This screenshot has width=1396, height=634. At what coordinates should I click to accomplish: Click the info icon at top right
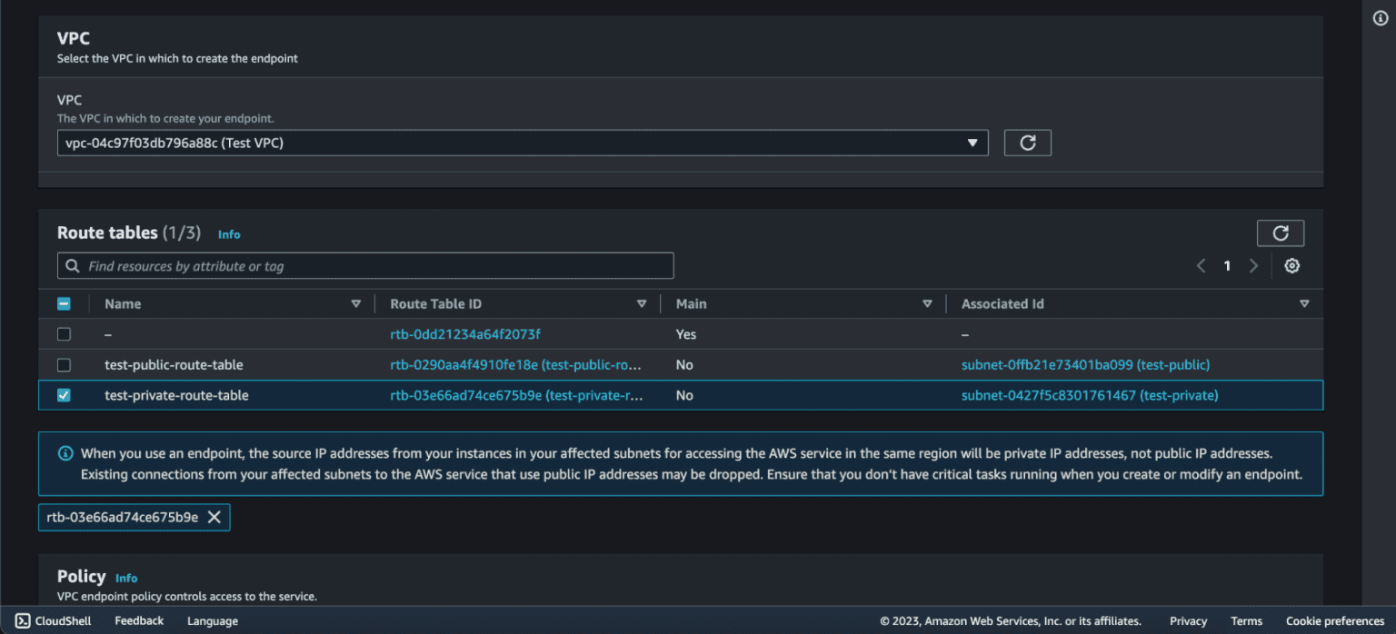pos(1381,17)
